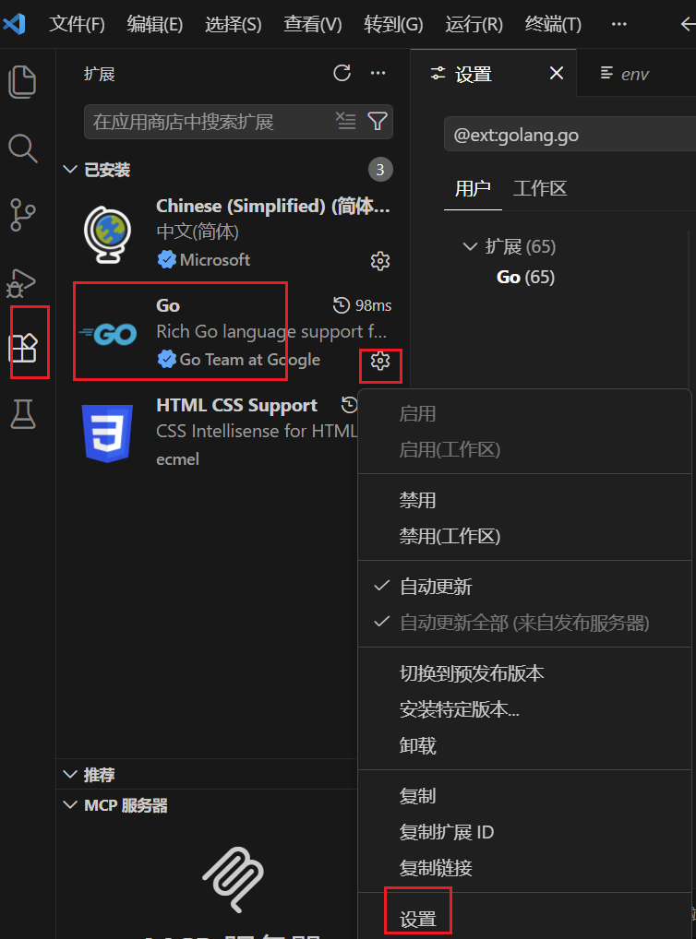Collapse the MCP 服务器 section
Viewport: 696px width, 939px height.
click(70, 805)
